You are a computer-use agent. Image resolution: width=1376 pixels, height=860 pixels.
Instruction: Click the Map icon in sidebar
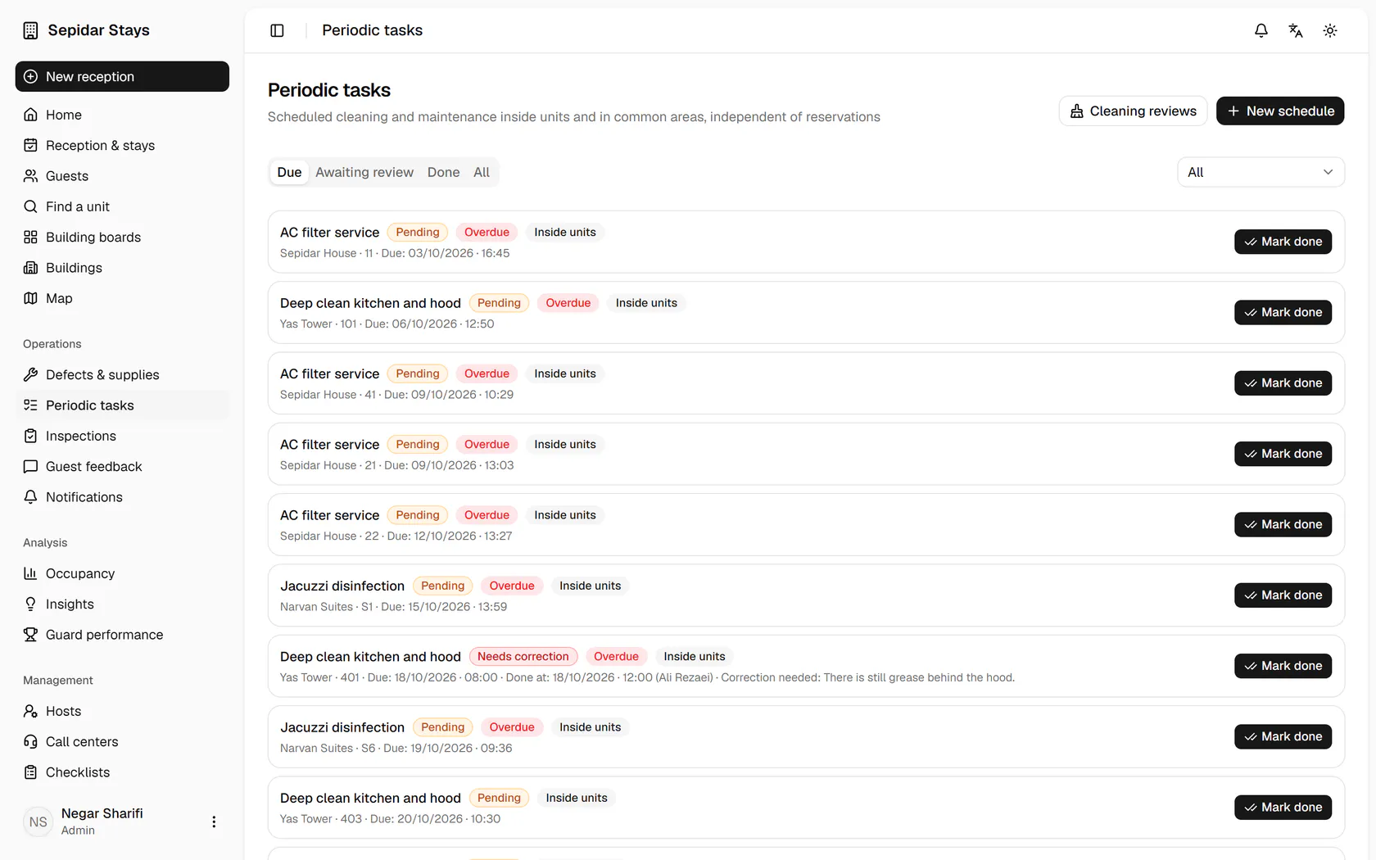click(x=30, y=298)
